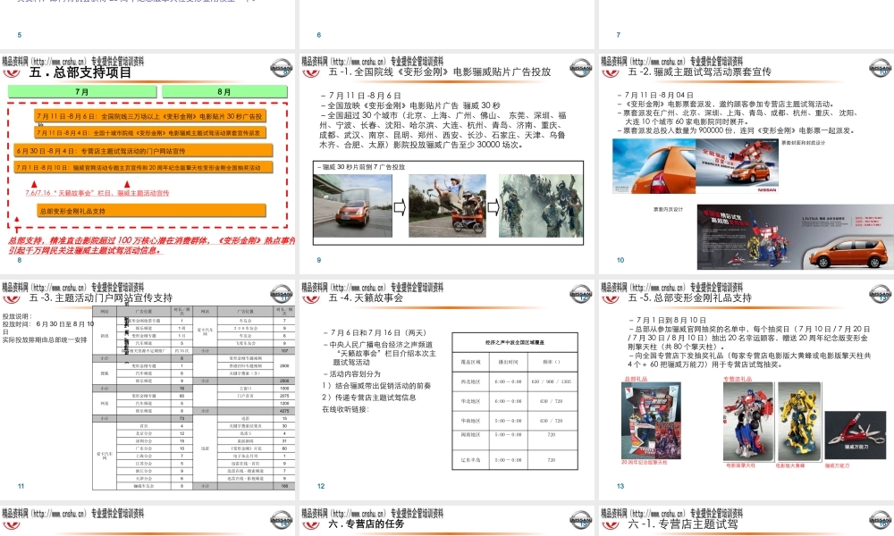Click the Nissan logo on slide 12

[x=580, y=294]
